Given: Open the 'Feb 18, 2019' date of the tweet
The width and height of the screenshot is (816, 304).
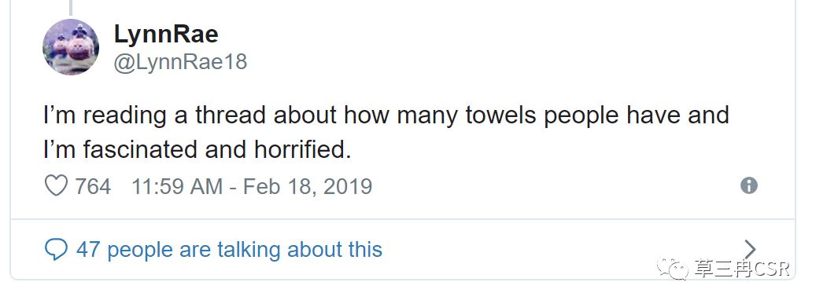Looking at the screenshot, I should pyautogui.click(x=308, y=186).
